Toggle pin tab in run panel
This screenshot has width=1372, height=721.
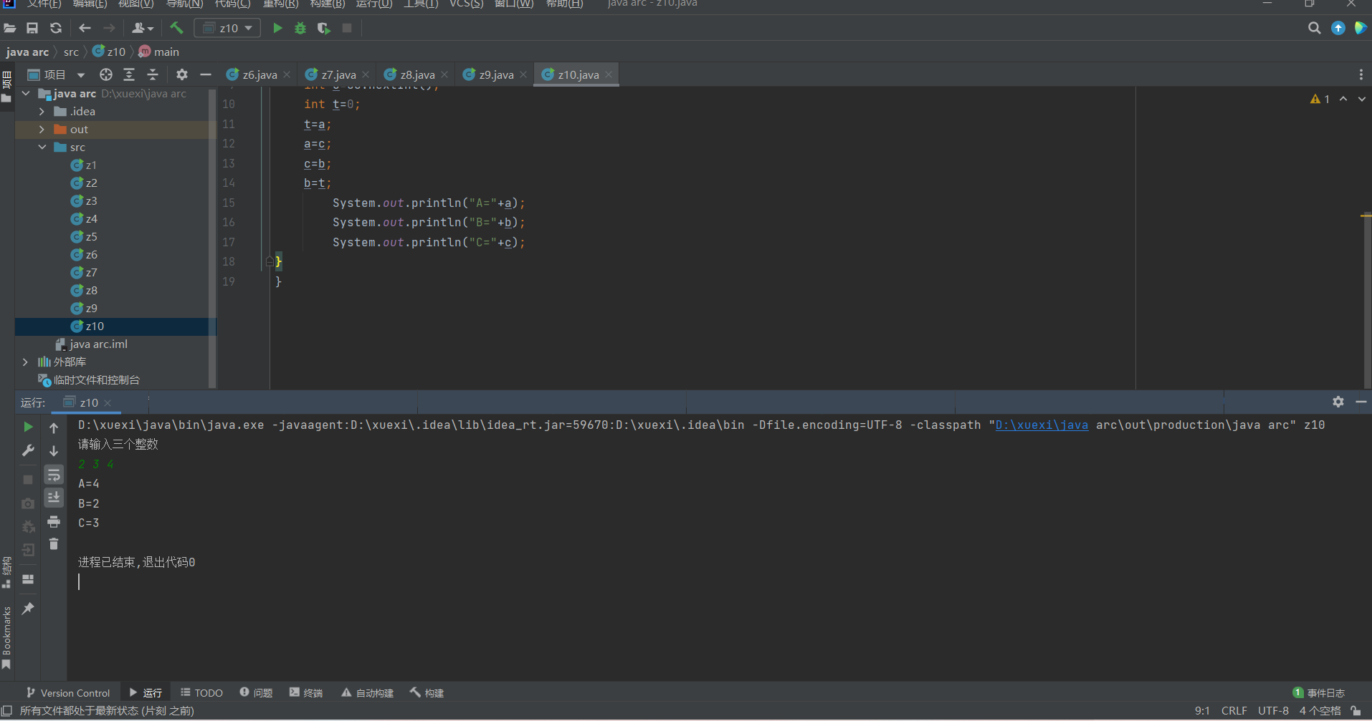[28, 608]
